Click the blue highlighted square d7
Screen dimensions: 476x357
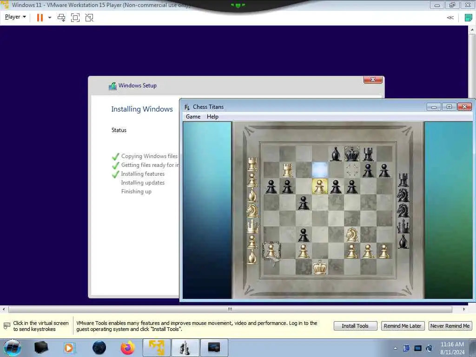320,170
